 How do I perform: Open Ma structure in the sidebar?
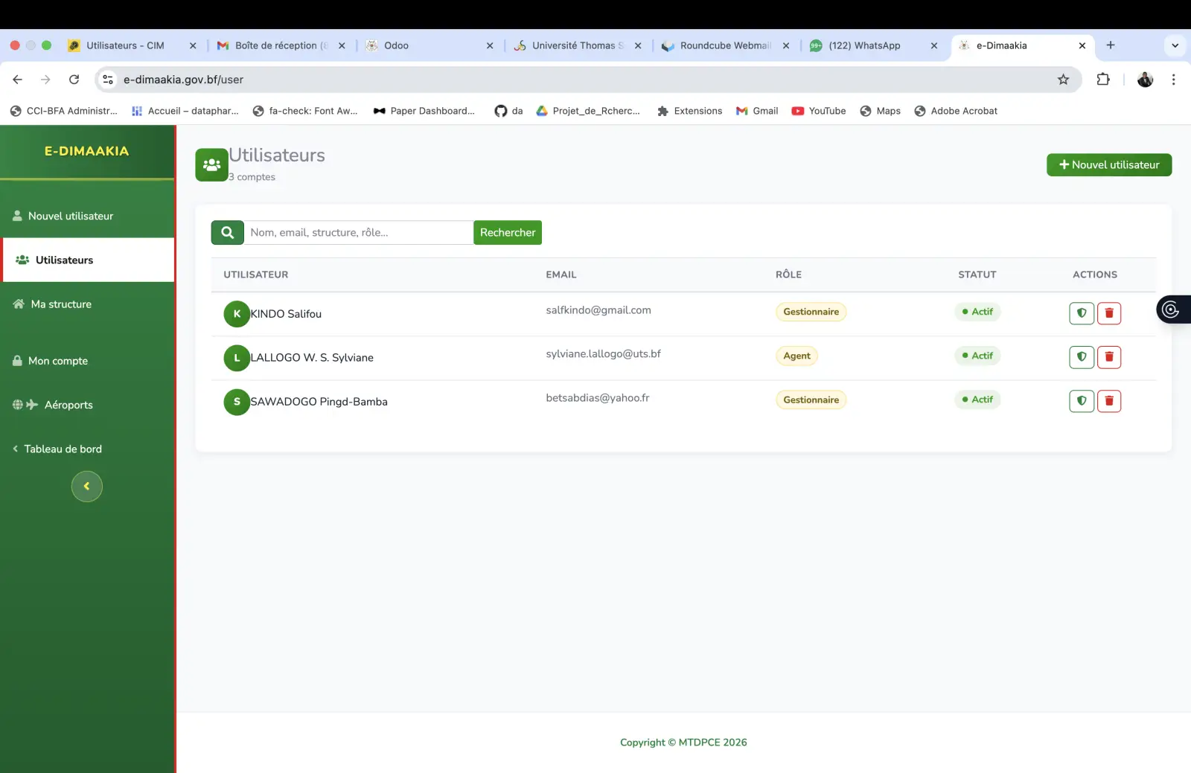point(87,304)
